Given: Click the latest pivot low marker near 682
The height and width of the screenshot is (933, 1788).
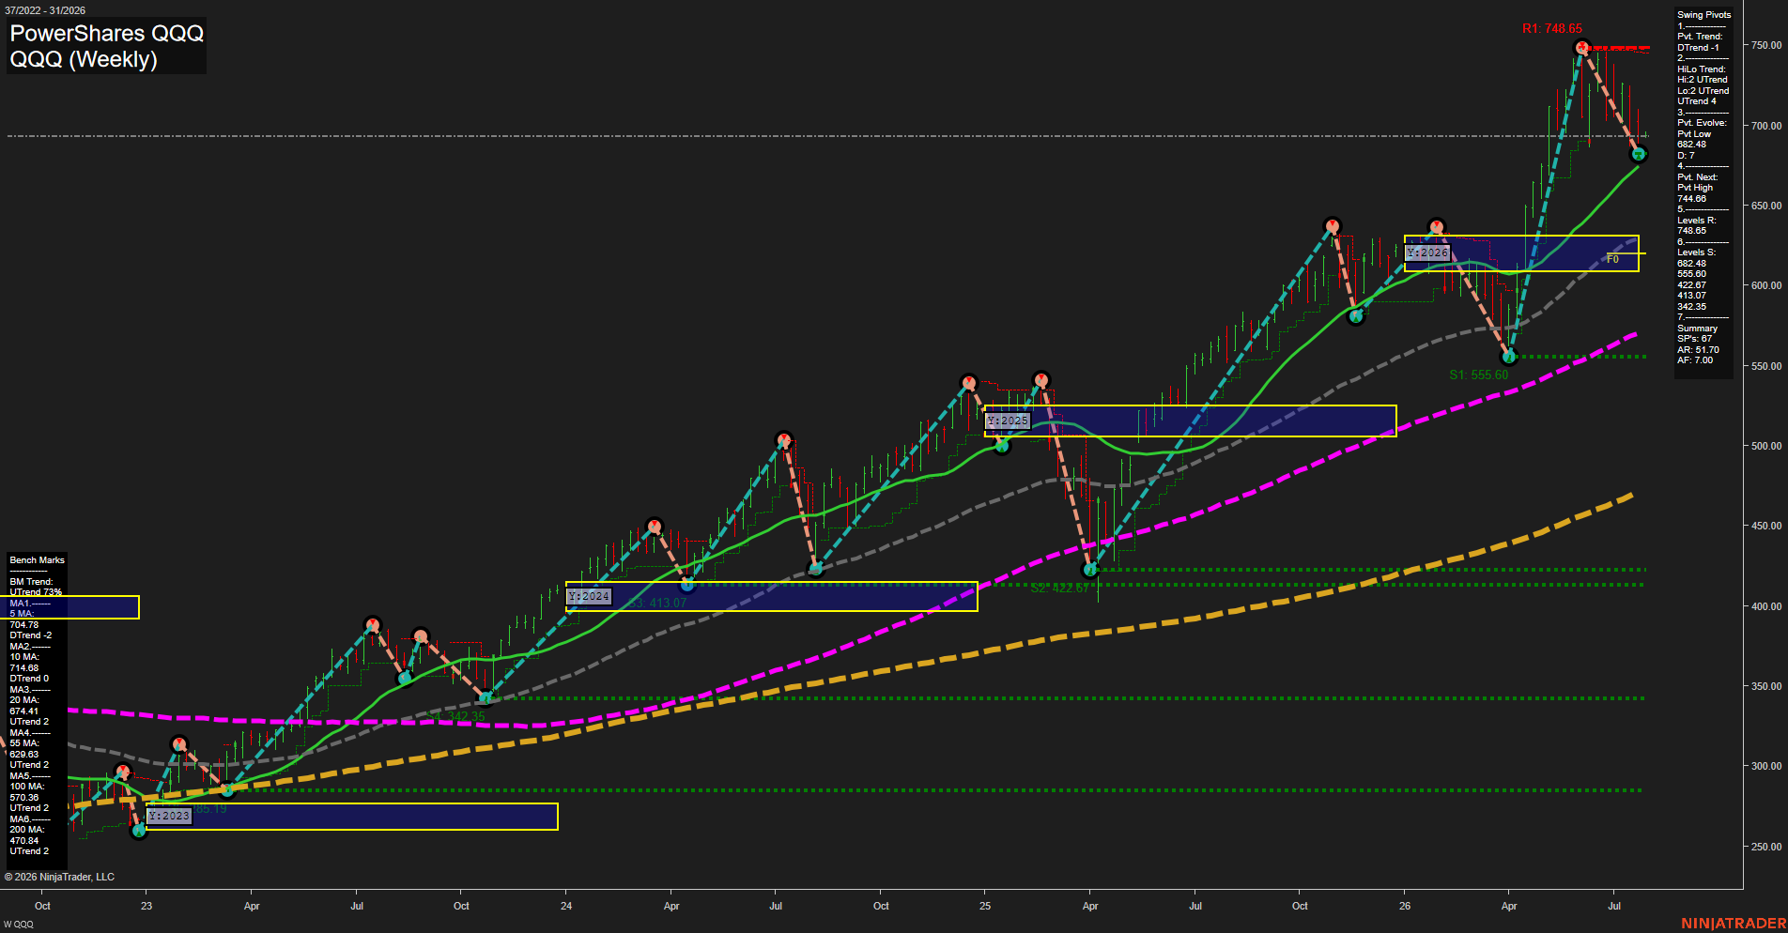Looking at the screenshot, I should click(1638, 154).
